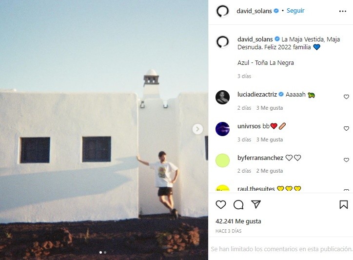The width and height of the screenshot is (353, 260).
Task: Open the byferransanchez username link
Action: tap(260, 158)
